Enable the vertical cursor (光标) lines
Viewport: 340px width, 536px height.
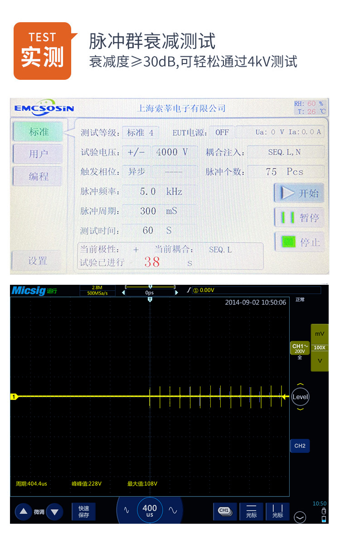coord(277,511)
